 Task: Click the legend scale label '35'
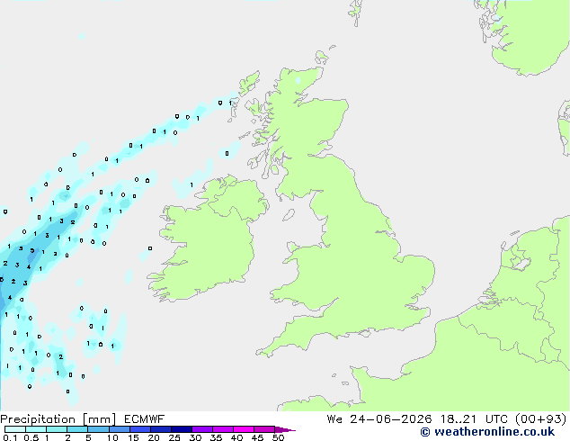pos(216,437)
